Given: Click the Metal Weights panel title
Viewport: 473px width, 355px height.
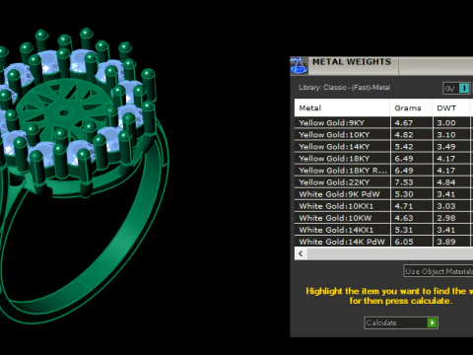Looking at the screenshot, I should pyautogui.click(x=352, y=62).
